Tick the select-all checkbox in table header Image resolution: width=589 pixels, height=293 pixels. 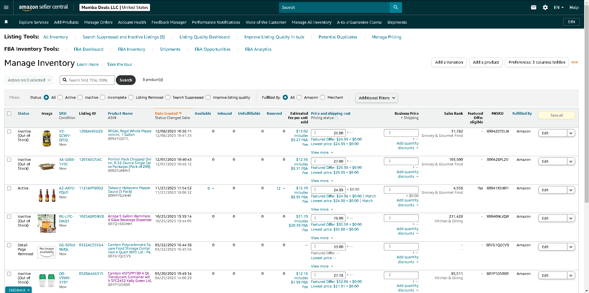pos(9,113)
